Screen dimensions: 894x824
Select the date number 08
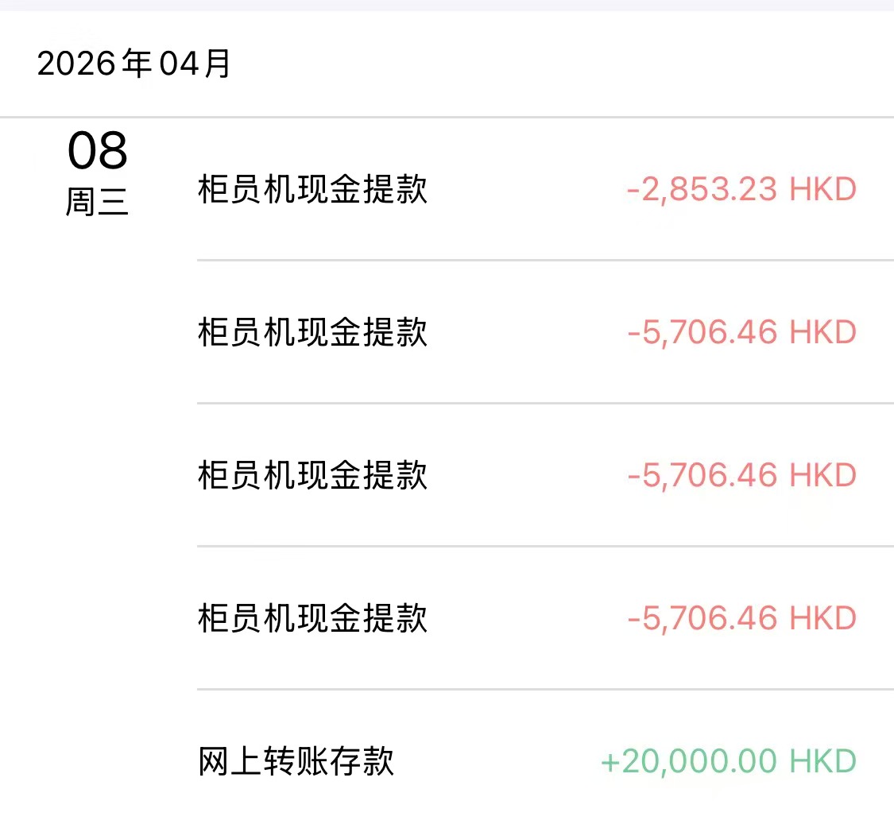pos(97,151)
